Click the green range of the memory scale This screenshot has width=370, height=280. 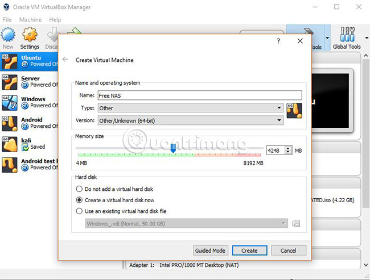pyautogui.click(x=137, y=155)
